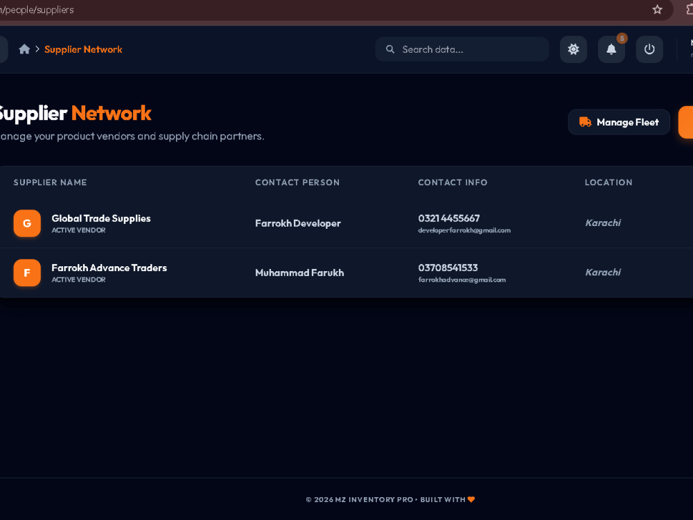The width and height of the screenshot is (693, 520).
Task: Open notifications bell icon
Action: [611, 49]
